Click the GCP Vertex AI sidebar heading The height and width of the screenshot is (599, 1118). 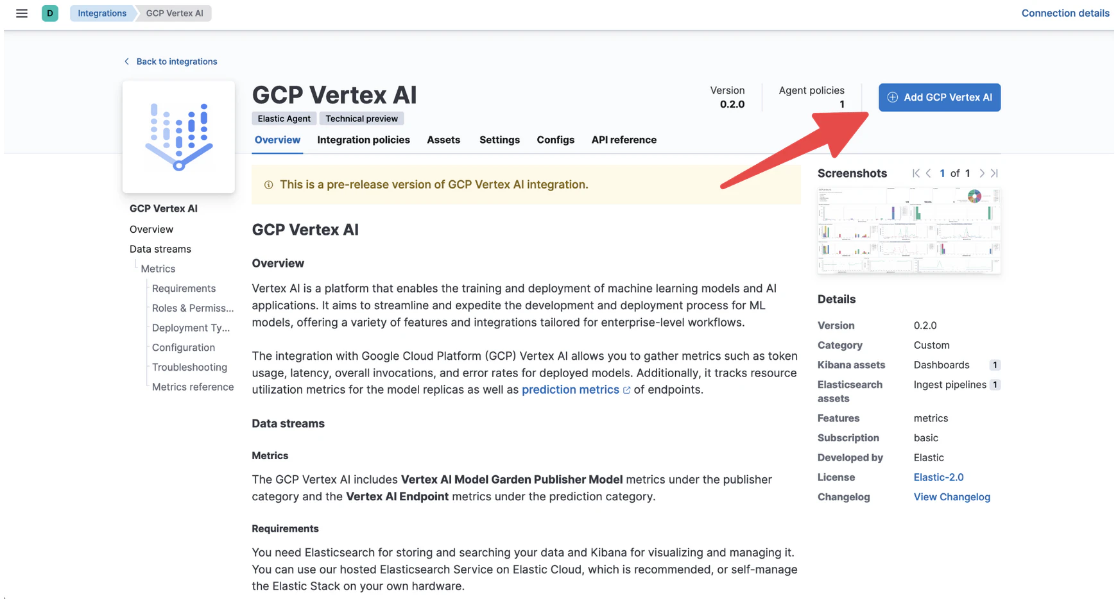(164, 208)
